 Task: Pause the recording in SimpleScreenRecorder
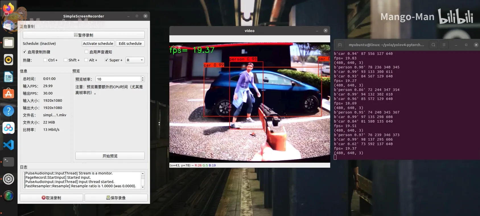[84, 35]
